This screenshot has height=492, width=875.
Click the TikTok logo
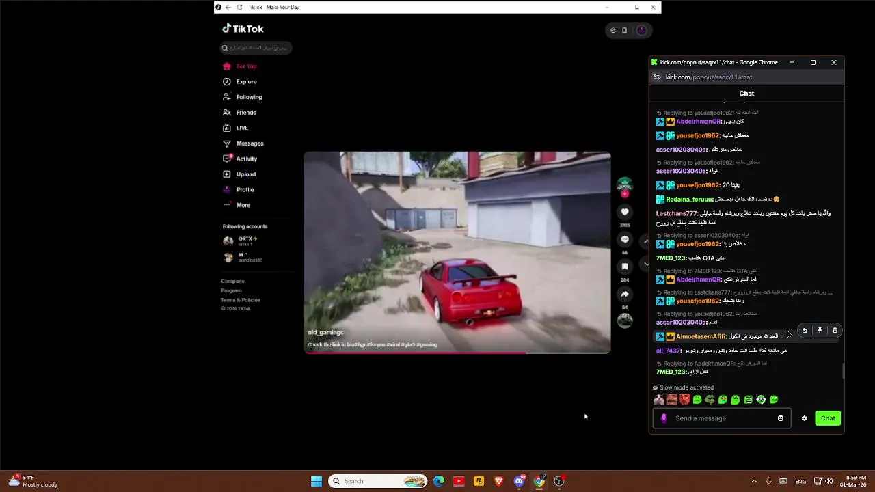point(243,29)
